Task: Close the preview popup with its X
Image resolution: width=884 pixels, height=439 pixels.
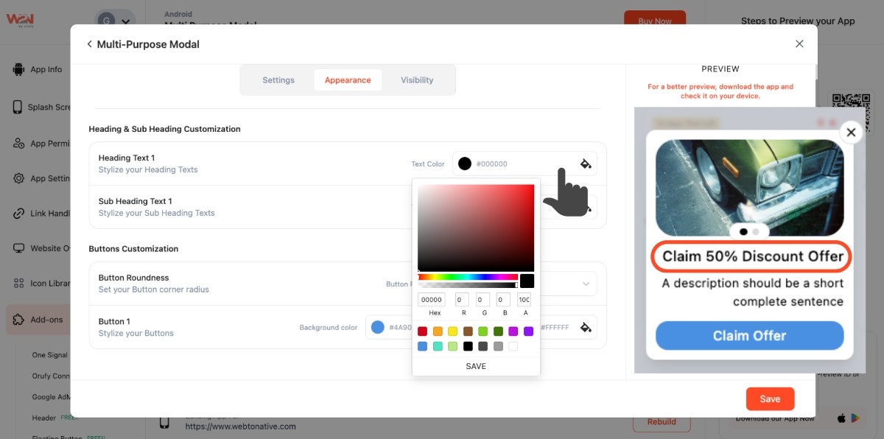Action: click(851, 133)
